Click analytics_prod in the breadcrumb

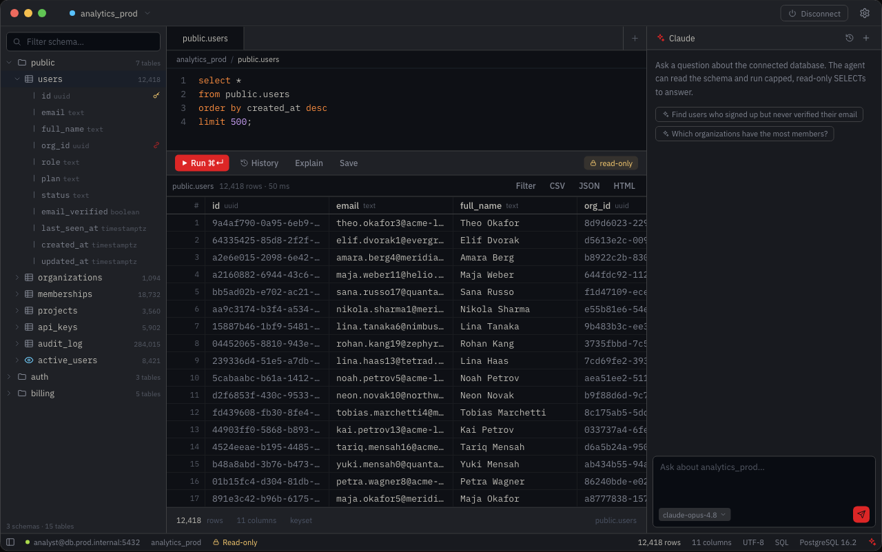coord(201,59)
